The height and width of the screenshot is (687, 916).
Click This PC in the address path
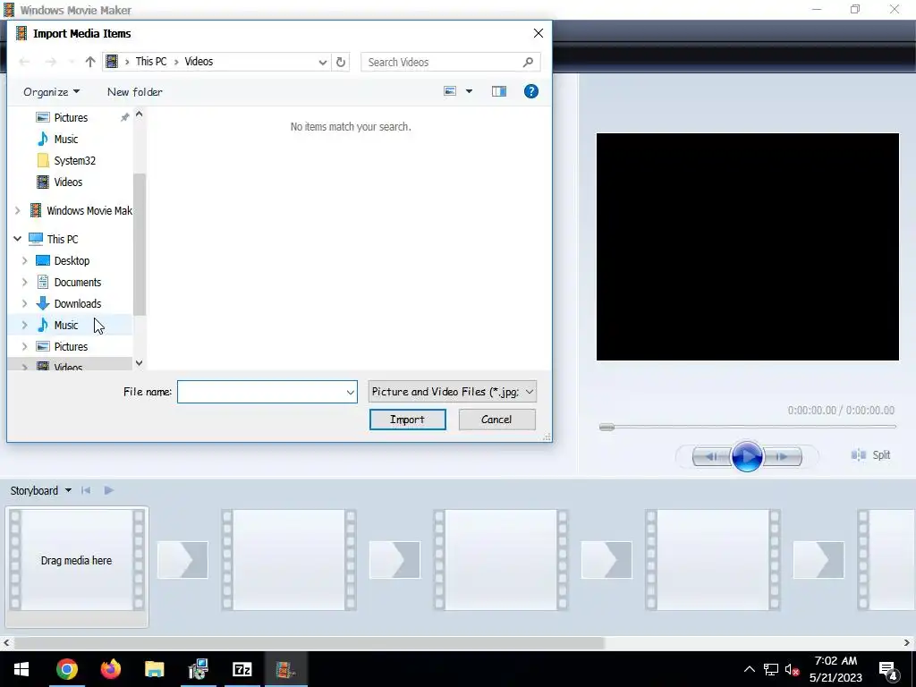150,62
